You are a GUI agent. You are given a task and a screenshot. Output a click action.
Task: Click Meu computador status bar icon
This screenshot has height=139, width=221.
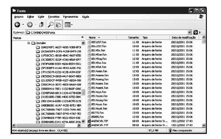click(x=170, y=131)
